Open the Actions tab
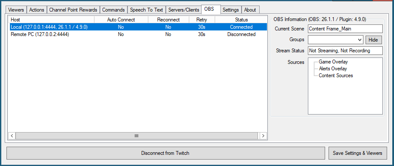 click(37, 10)
